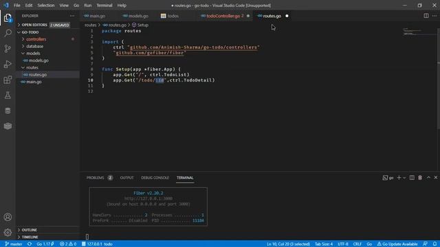Click 127.0.0.1 todo database connection

(x=97, y=244)
